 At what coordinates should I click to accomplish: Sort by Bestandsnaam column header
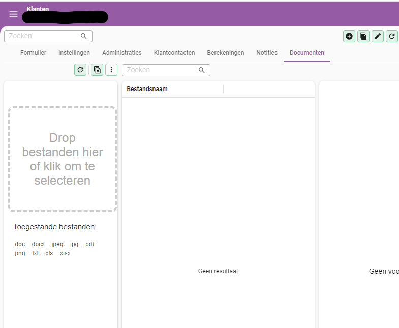point(147,89)
